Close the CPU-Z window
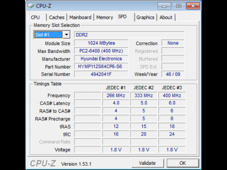Viewport: 227px width, 170px height. coord(193,6)
